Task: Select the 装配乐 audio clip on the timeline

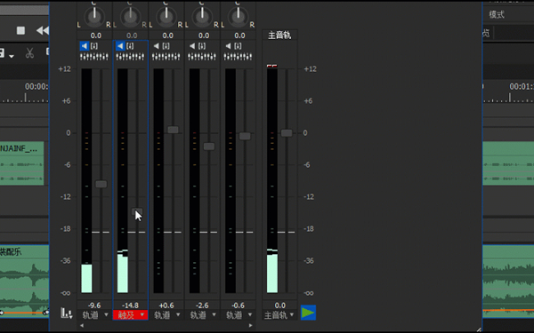Action: pos(24,281)
